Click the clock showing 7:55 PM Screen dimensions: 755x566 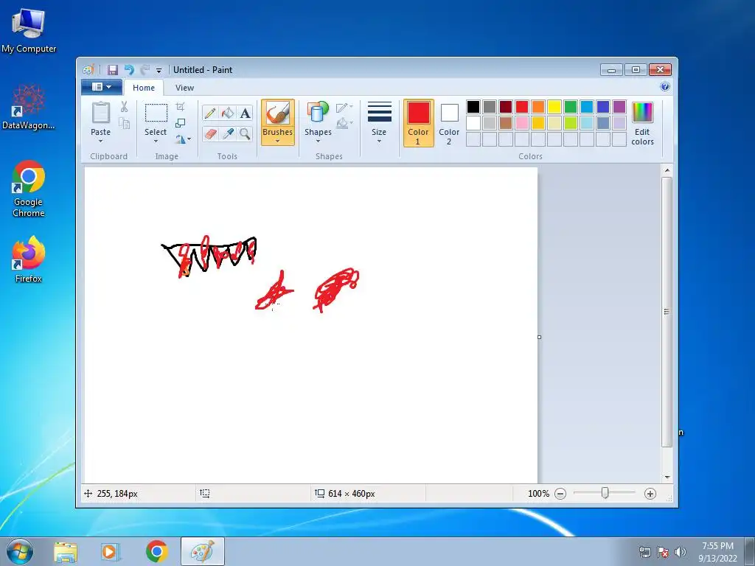(x=717, y=546)
